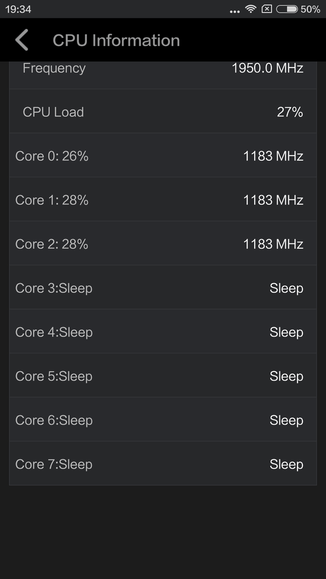Select the Core 3:Sleep row

[163, 287]
